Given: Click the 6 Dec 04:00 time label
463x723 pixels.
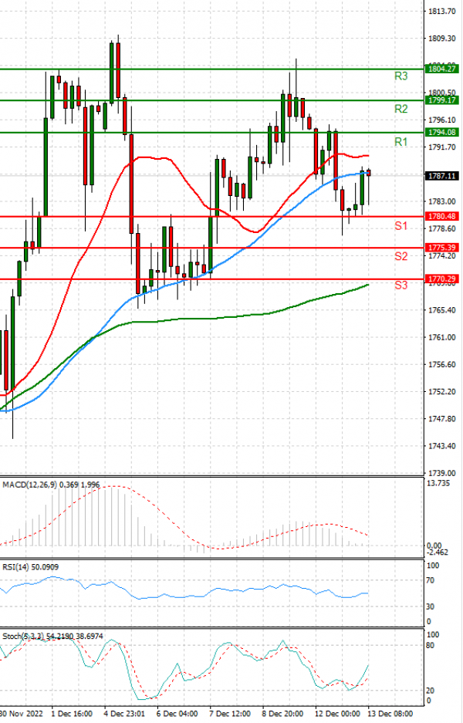Looking at the screenshot, I should point(177,714).
